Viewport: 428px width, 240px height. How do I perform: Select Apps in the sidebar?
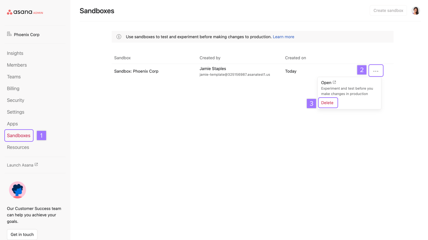click(x=12, y=124)
